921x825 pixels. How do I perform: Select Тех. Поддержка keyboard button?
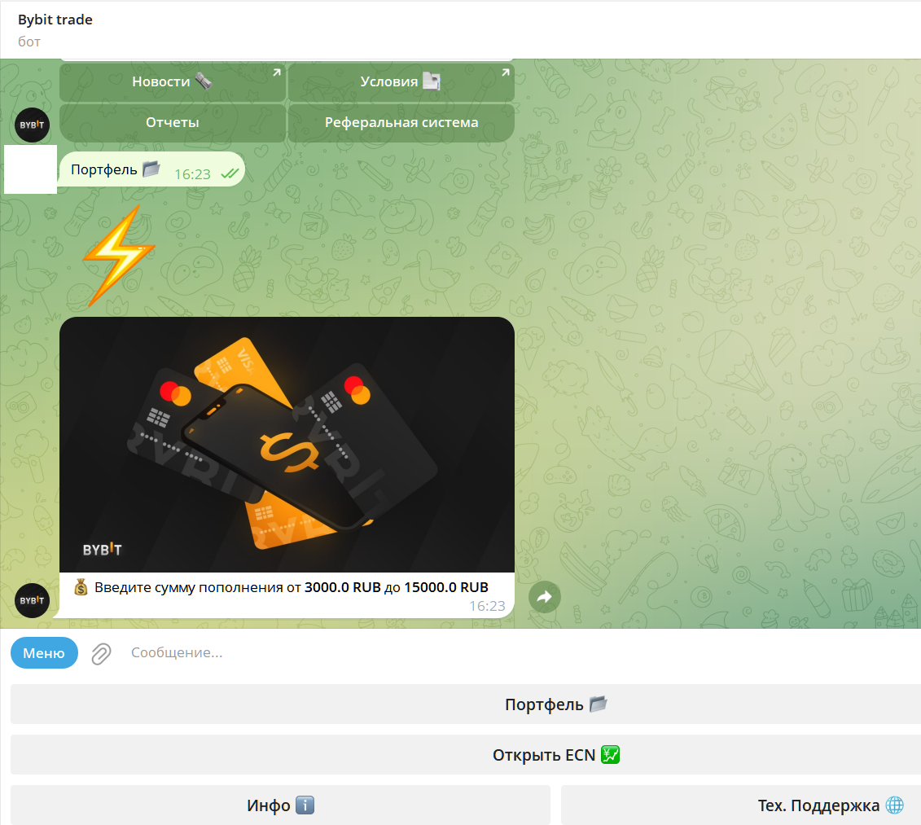click(741, 805)
